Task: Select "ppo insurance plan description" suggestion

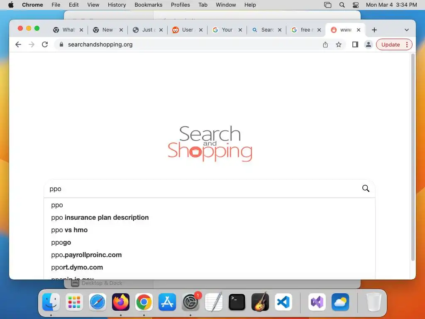Action: (210, 218)
